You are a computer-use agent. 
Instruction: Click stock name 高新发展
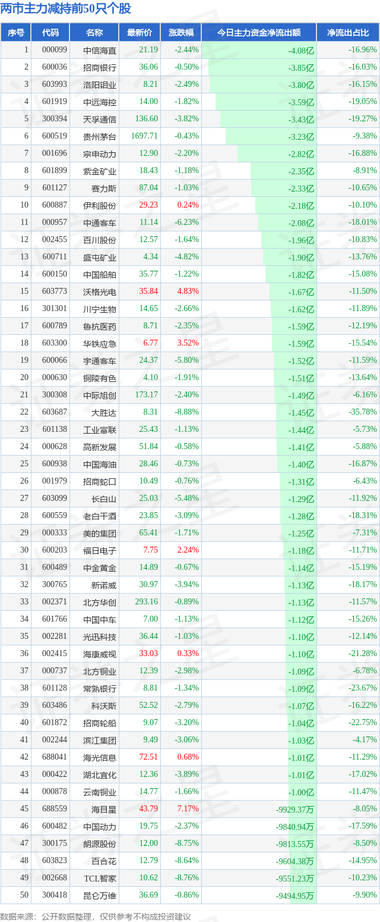[100, 447]
